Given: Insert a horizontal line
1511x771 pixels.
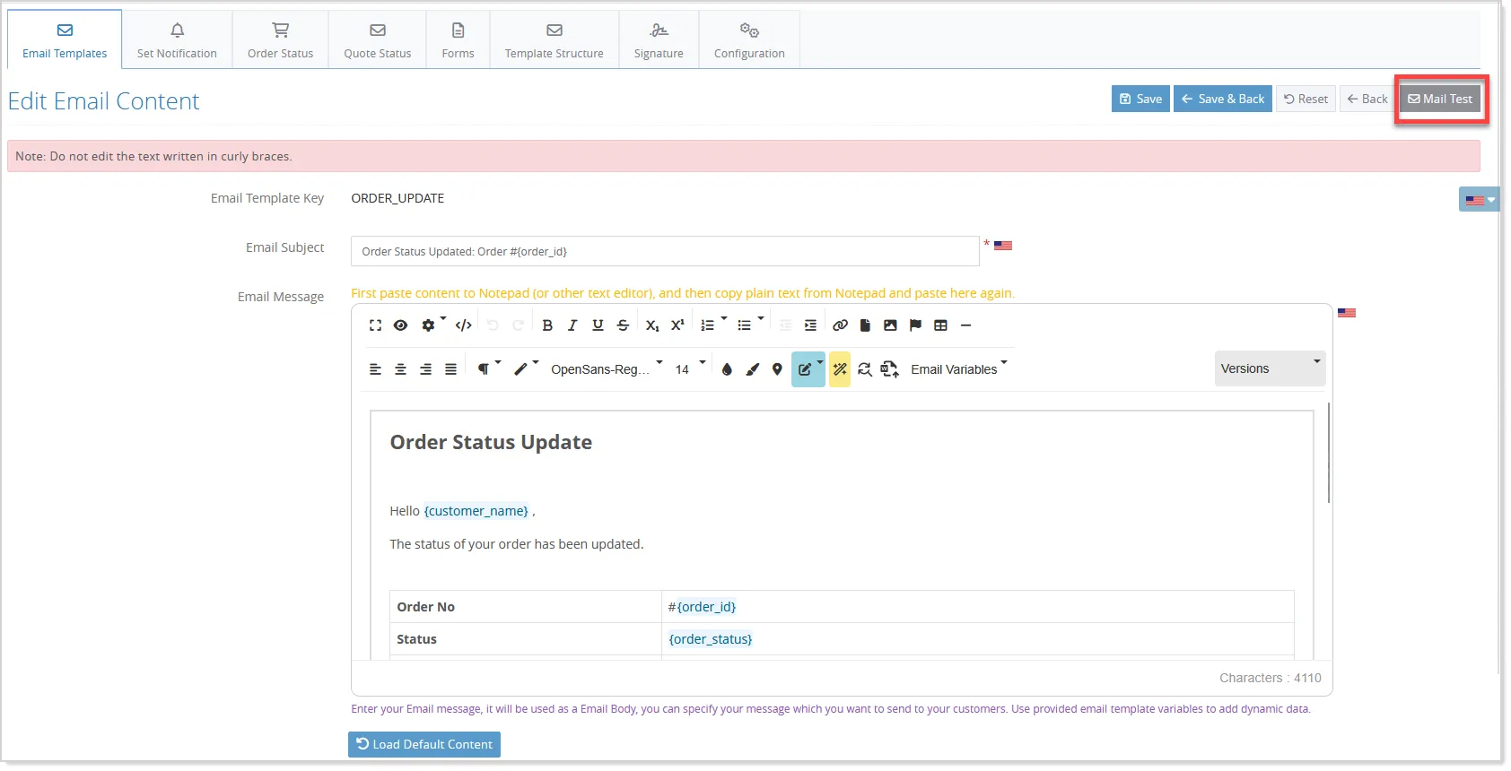Looking at the screenshot, I should pyautogui.click(x=965, y=325).
